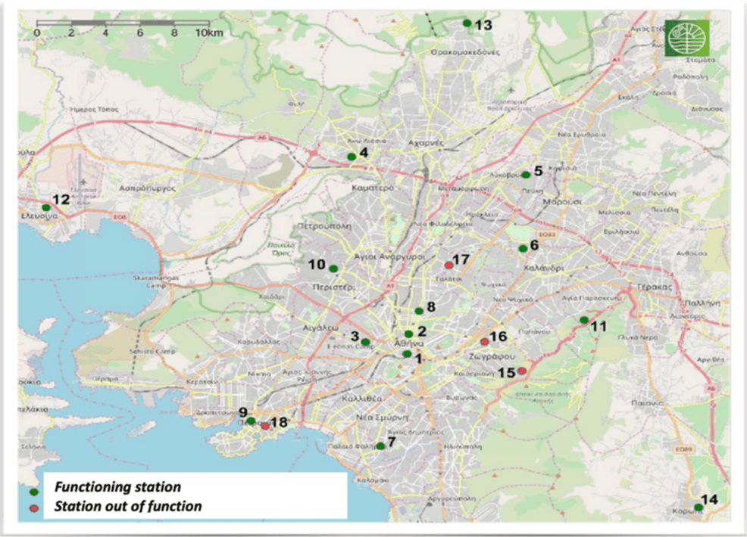Select green station marker 14
747x537 pixels.
pos(698,508)
